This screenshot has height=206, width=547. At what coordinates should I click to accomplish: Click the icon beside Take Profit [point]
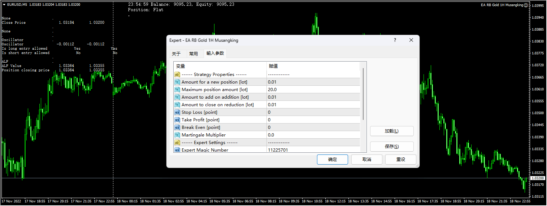pos(177,120)
